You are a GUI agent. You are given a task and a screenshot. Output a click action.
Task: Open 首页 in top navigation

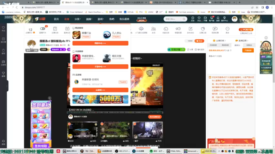tap(56, 19)
